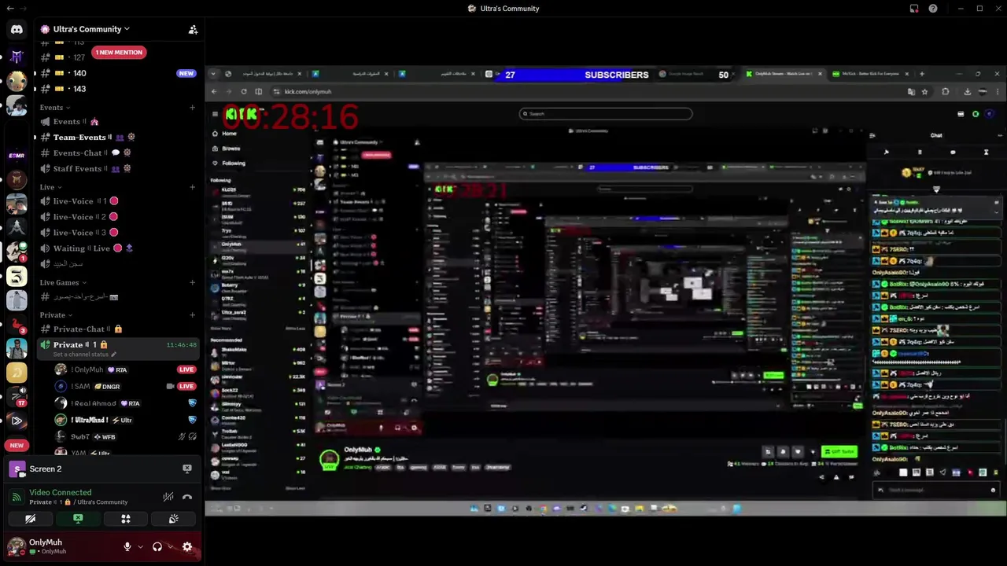
Task: Open Discord home direct messages icon
Action: pos(17,29)
